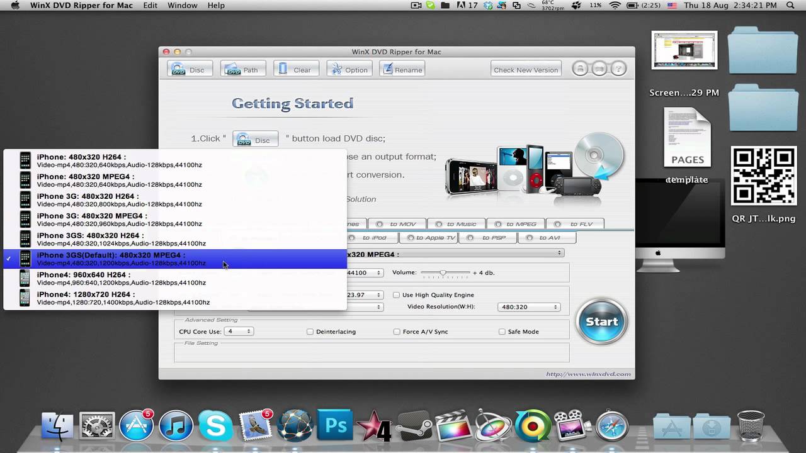Click the Disc button in step 1 instructions

(x=255, y=140)
